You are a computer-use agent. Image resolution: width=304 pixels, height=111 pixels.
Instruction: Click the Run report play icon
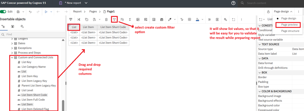tap(46, 12)
